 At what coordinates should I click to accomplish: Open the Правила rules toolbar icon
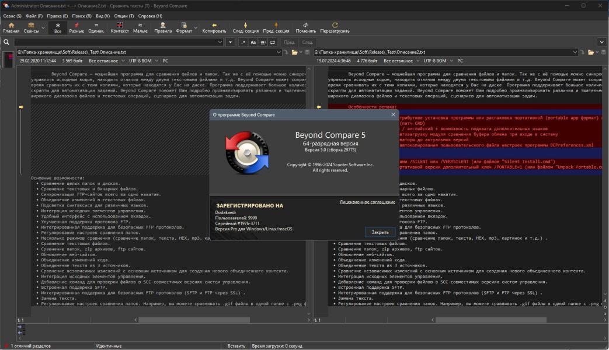coord(163,27)
